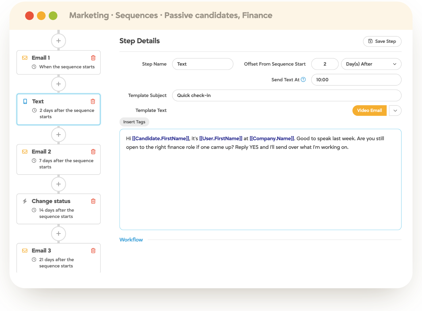422x311 pixels.
Task: Delete the Email 3 step
Action: (x=93, y=251)
